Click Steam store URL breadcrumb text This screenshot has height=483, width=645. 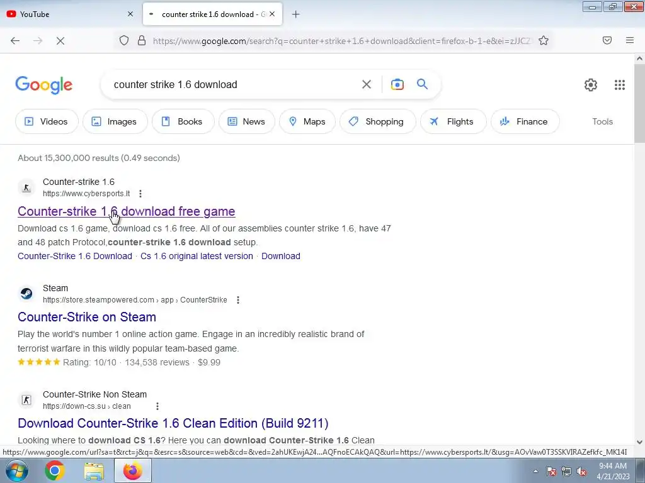click(135, 300)
